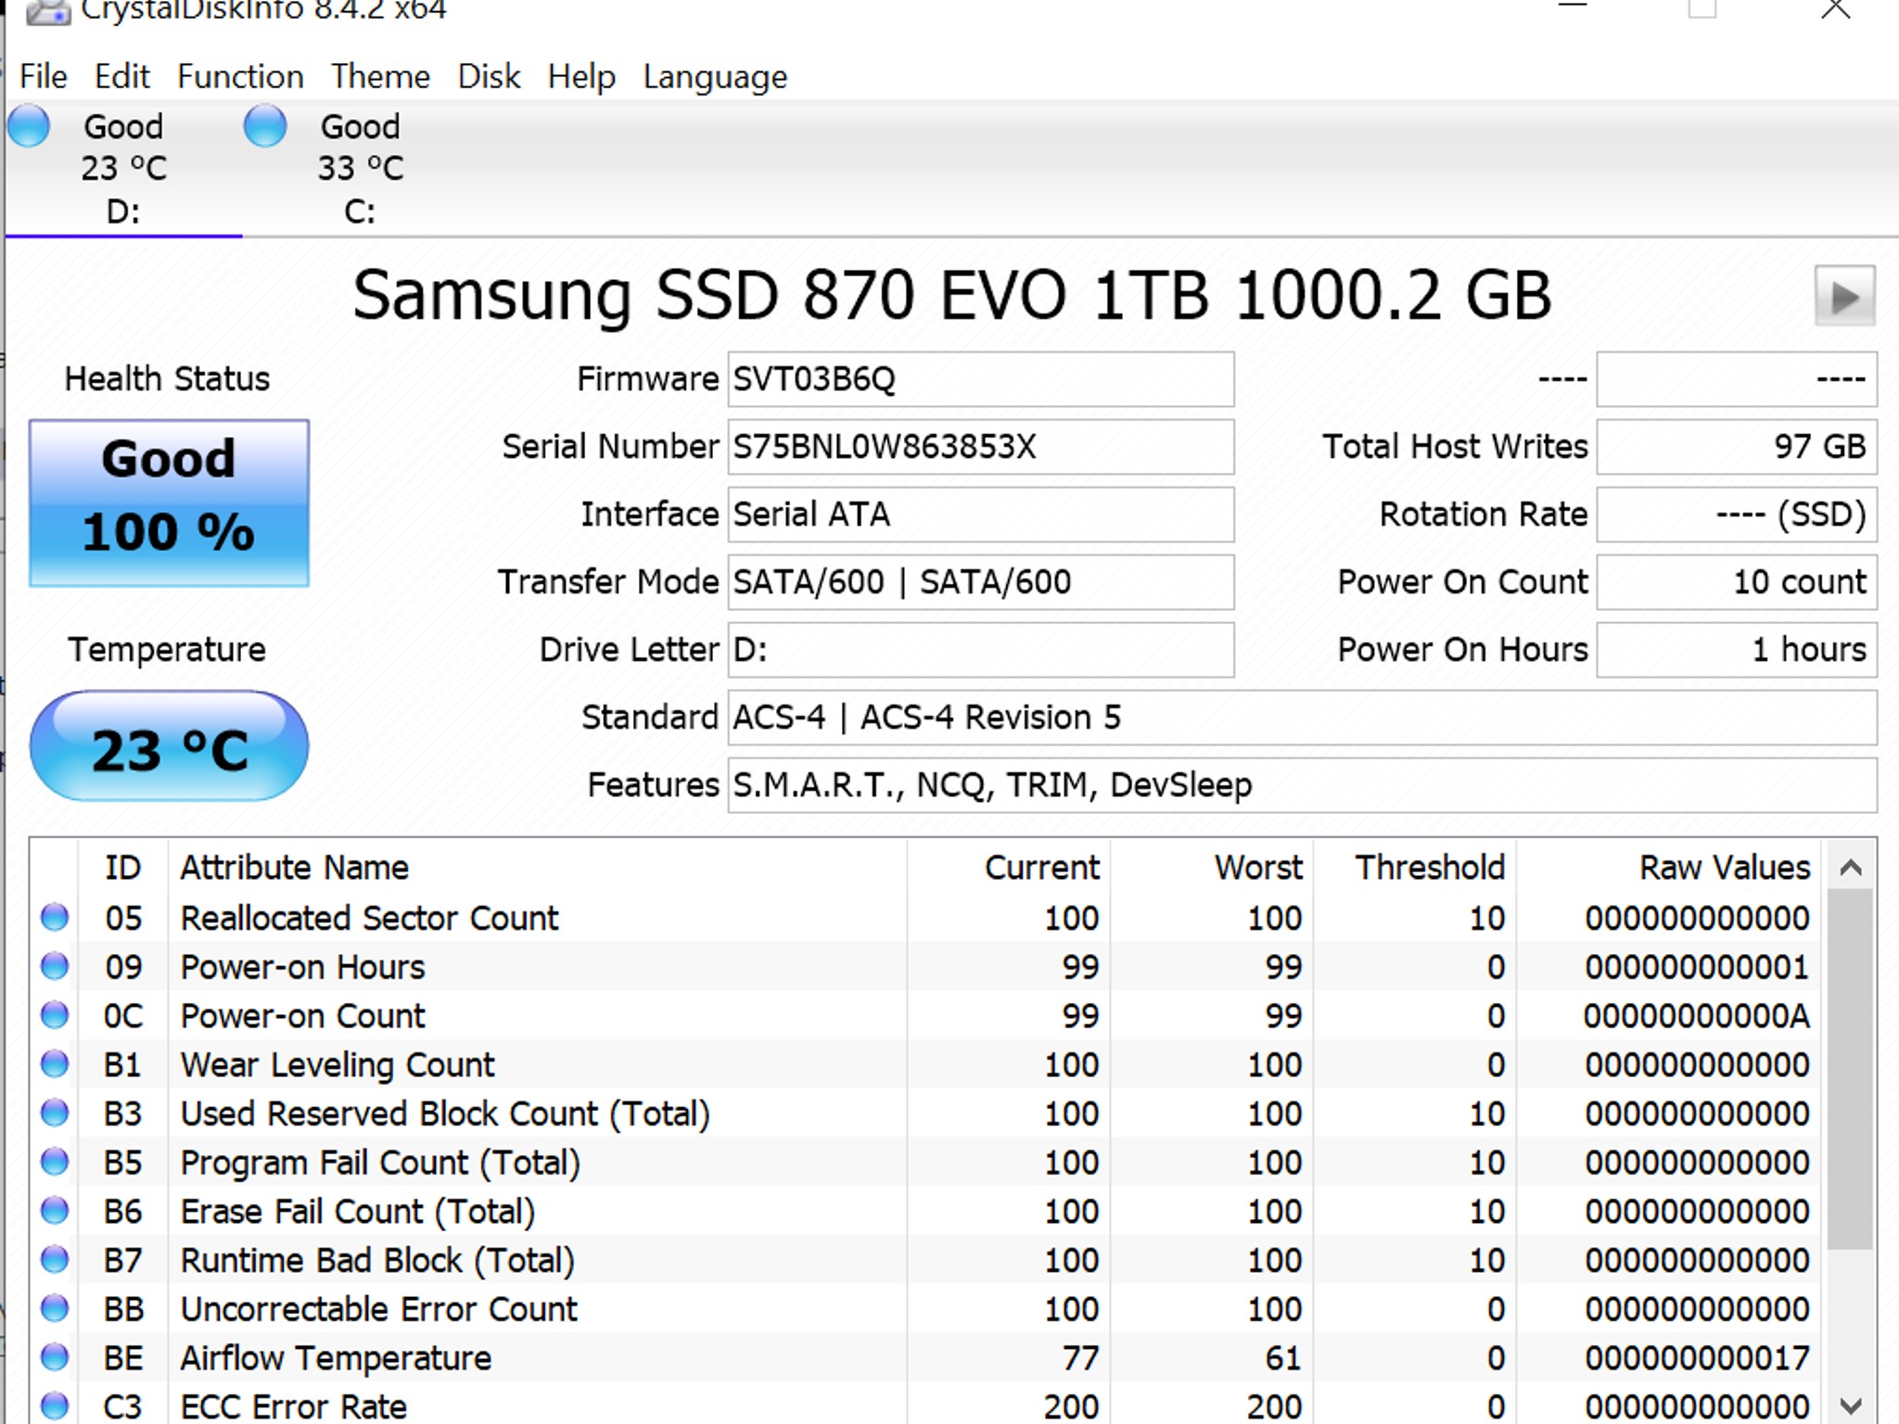Viewport: 1899px width, 1424px height.
Task: Click the status dot for Program Fail Count
Action: click(x=54, y=1163)
